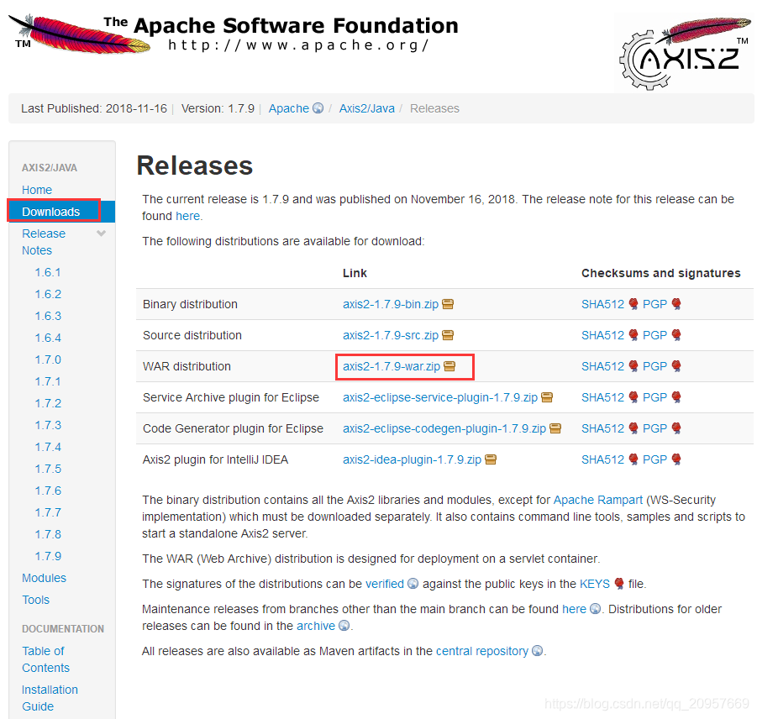This screenshot has height=719, width=757.
Task: Open release notes 1.7.8
Action: coord(48,534)
